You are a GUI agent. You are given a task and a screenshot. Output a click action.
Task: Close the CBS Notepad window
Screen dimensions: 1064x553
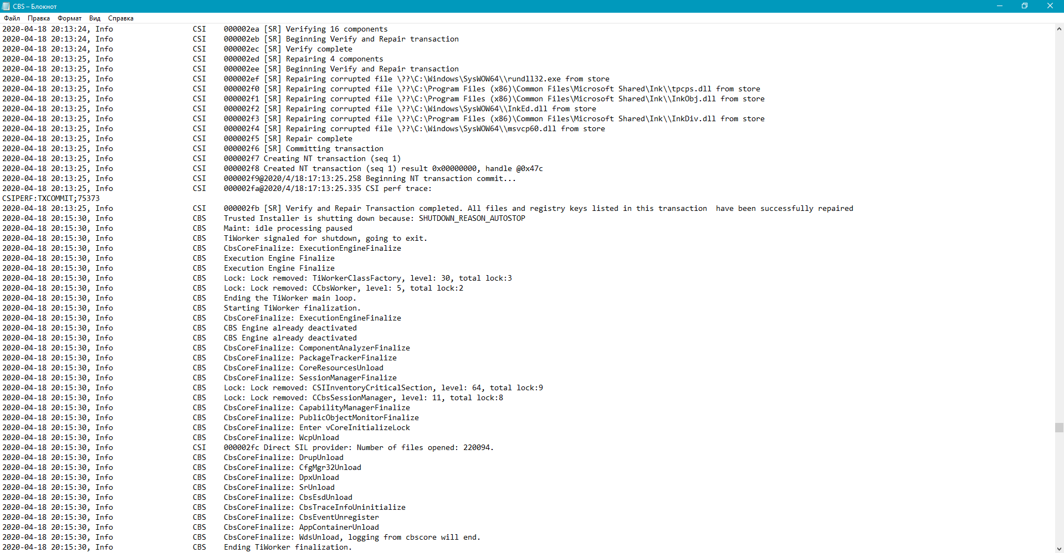pos(1050,6)
